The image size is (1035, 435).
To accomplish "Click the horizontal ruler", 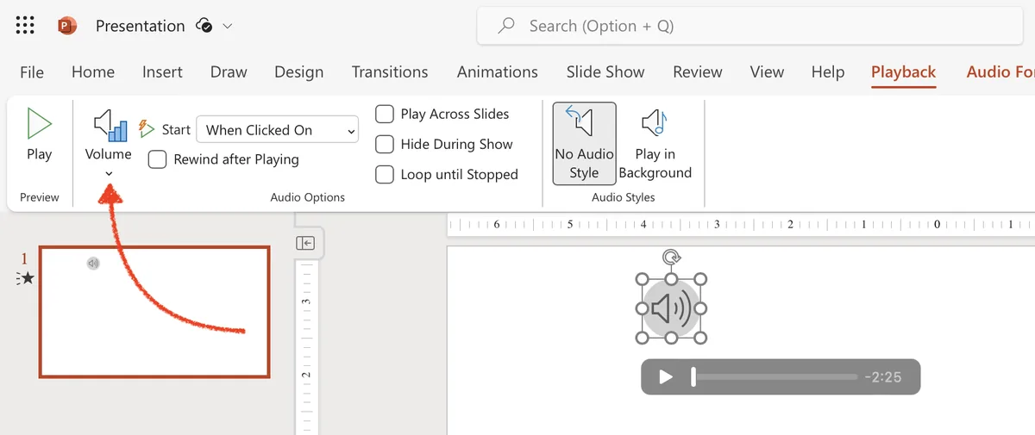I will point(741,225).
